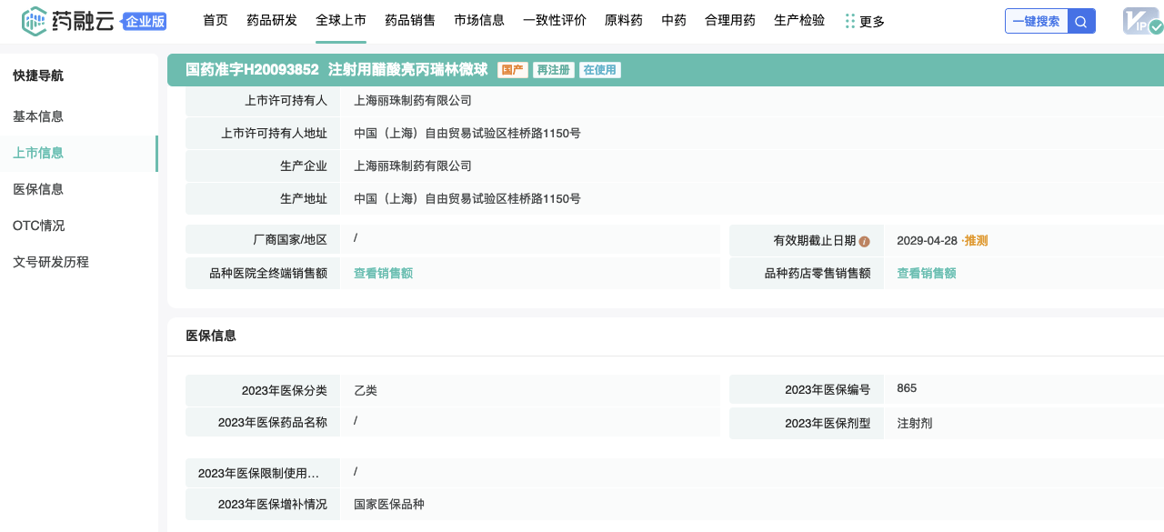Viewport: 1164px width, 532px height.
Task: Click the 一键搜索 search box
Action: (1036, 21)
